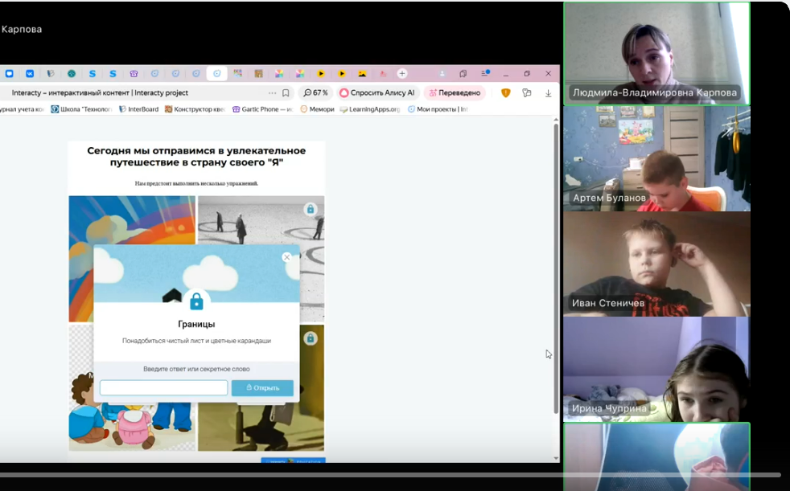The width and height of the screenshot is (790, 491).
Task: Click the bookmark icon in address bar
Action: point(286,93)
